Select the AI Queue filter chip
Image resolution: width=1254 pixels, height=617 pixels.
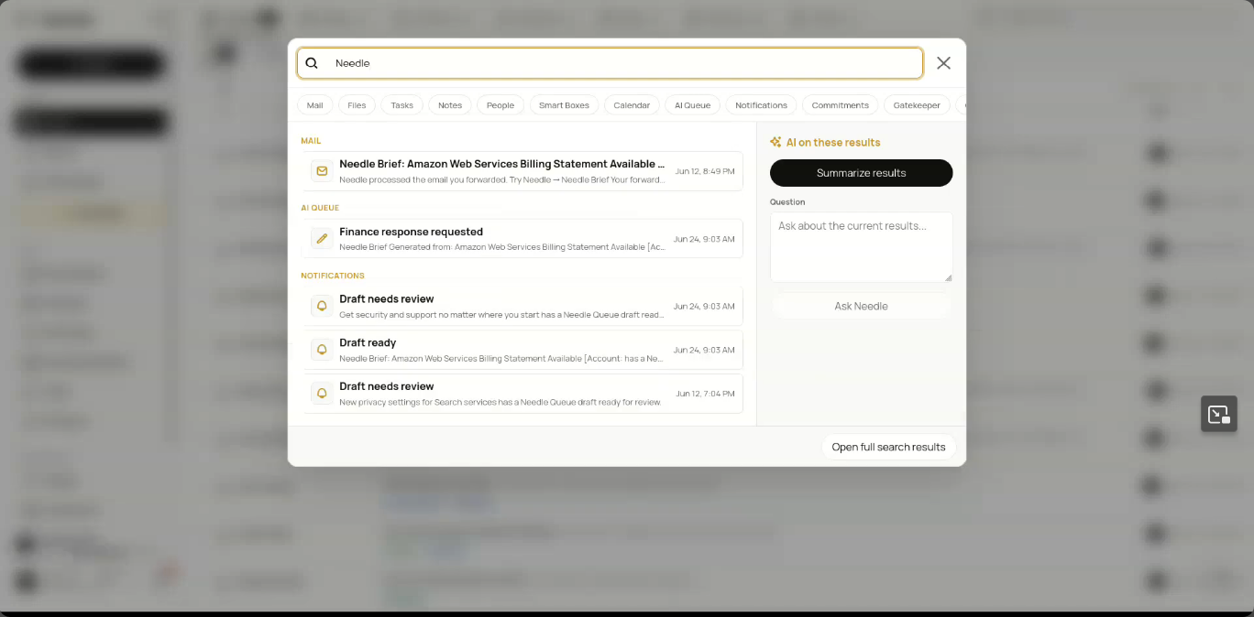pyautogui.click(x=692, y=105)
